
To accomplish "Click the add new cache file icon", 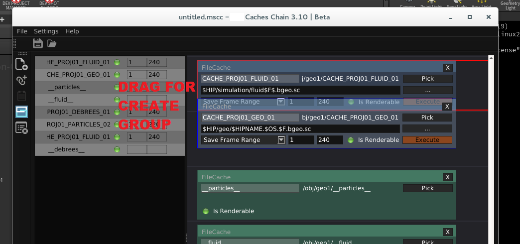I will [x=21, y=64].
